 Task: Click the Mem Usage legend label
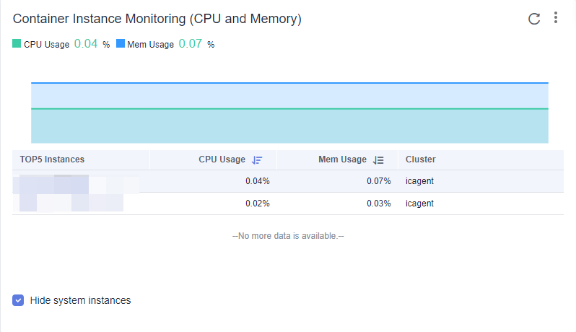(151, 45)
